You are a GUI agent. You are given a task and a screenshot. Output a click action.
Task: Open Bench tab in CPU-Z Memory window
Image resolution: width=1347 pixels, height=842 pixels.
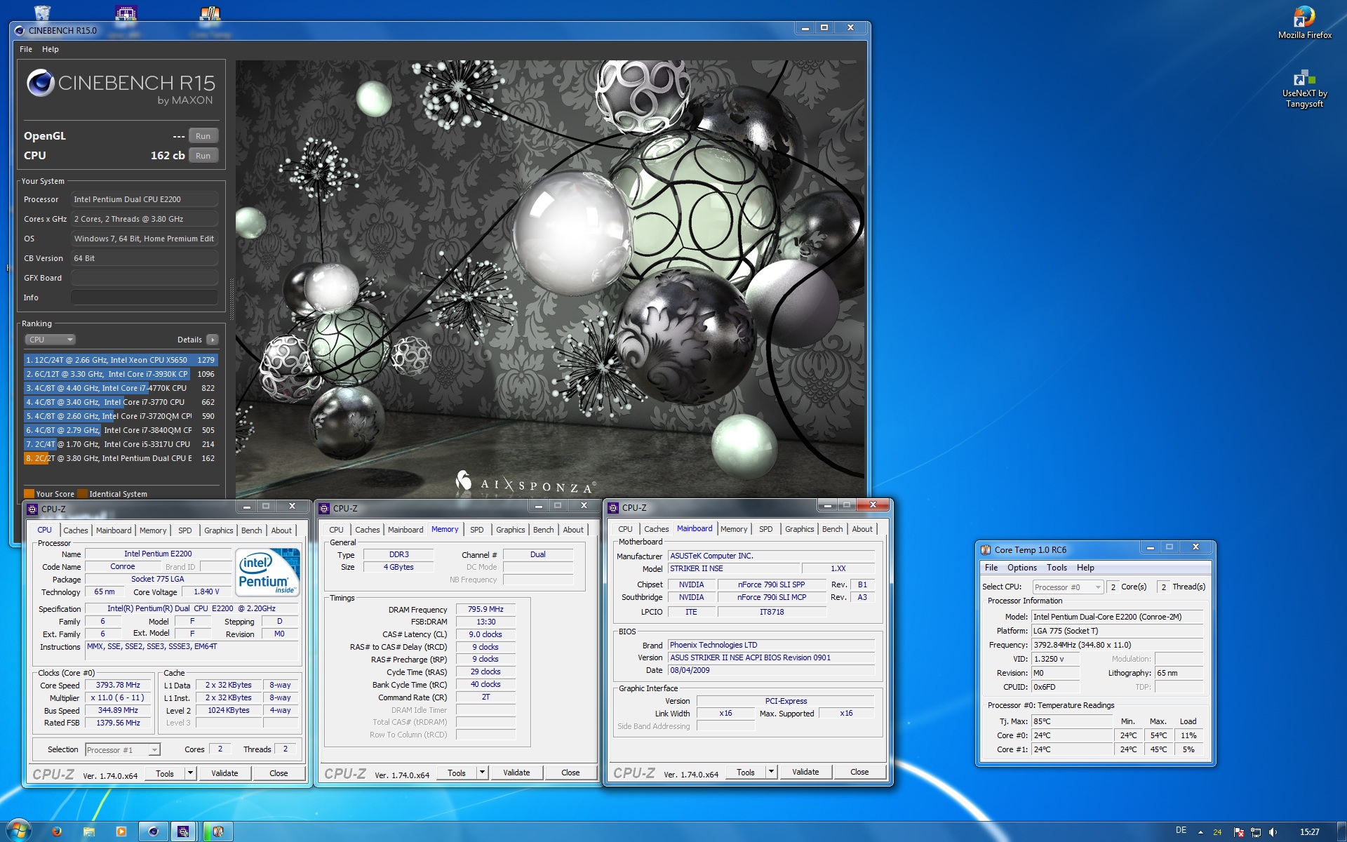[x=543, y=530]
